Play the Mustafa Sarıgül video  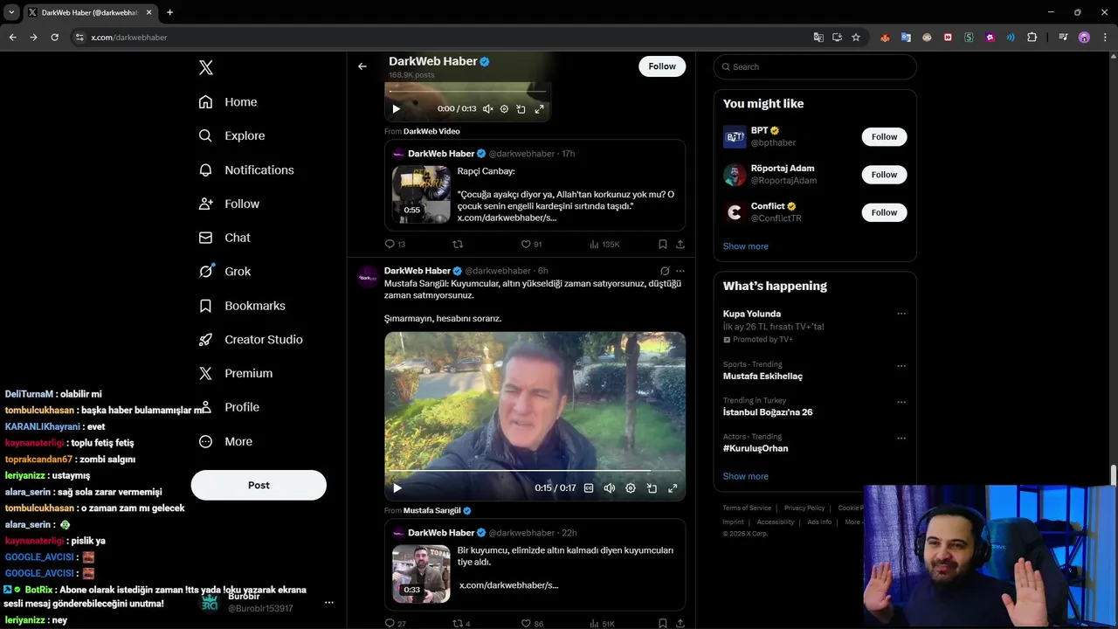click(397, 488)
